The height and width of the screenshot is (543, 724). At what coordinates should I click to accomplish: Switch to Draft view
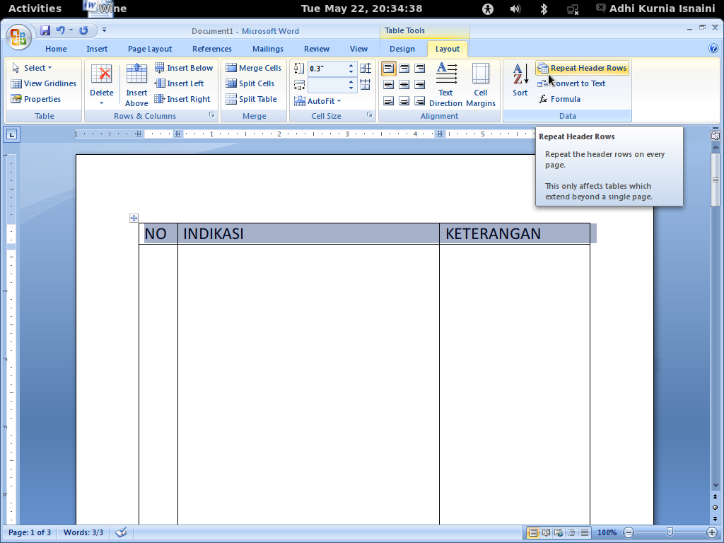(x=585, y=532)
